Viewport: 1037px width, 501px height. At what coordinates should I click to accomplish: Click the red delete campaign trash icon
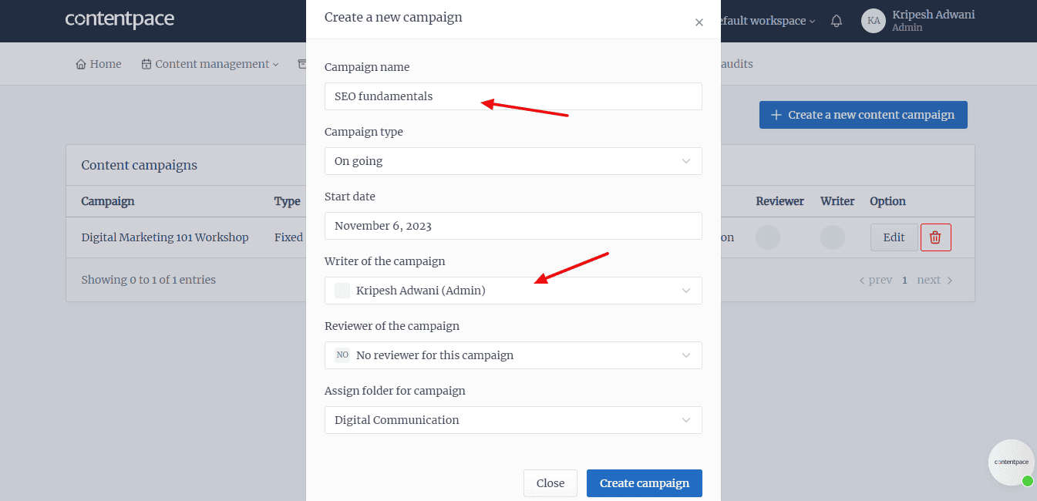pyautogui.click(x=935, y=237)
